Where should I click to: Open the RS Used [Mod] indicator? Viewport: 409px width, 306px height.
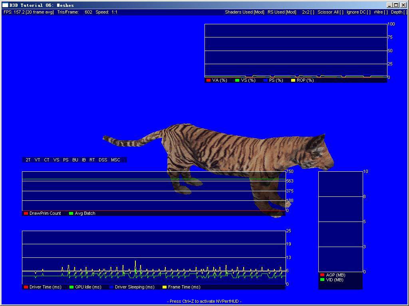pos(282,12)
